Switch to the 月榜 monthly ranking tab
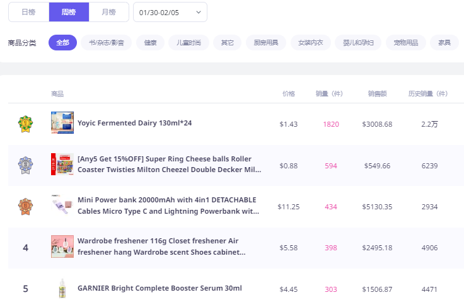Screen dimensions: 464x307 coord(108,12)
